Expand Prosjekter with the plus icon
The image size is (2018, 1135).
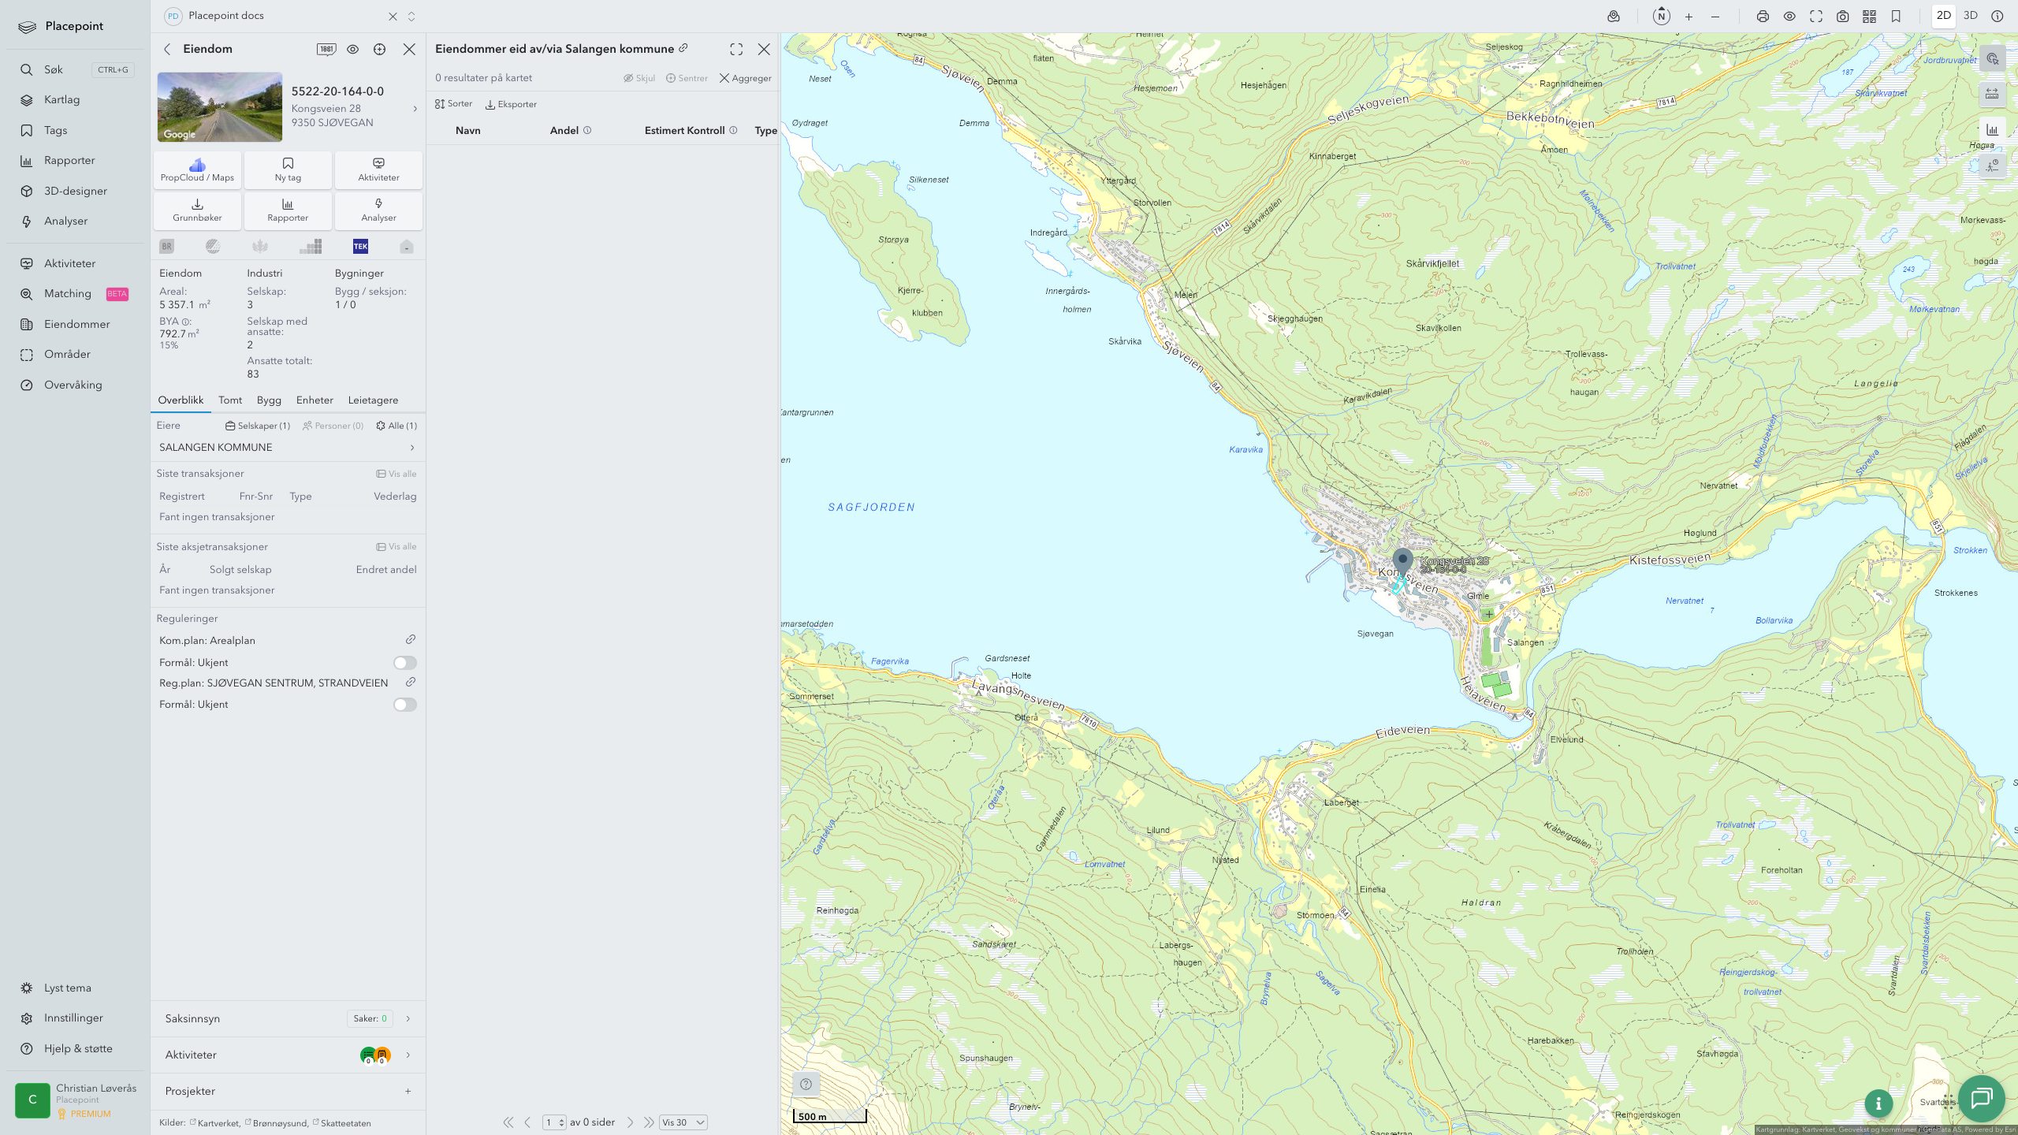[408, 1092]
